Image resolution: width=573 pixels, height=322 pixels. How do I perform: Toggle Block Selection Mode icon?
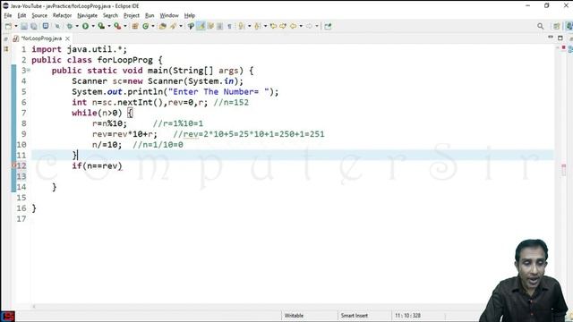pyautogui.click(x=219, y=26)
